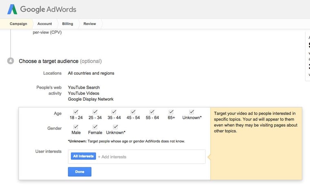
Task: Toggle the Male gender checkbox
Action: point(76,127)
